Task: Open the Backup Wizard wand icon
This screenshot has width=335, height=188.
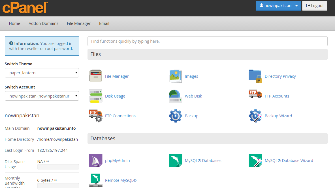Action: [x=255, y=116]
